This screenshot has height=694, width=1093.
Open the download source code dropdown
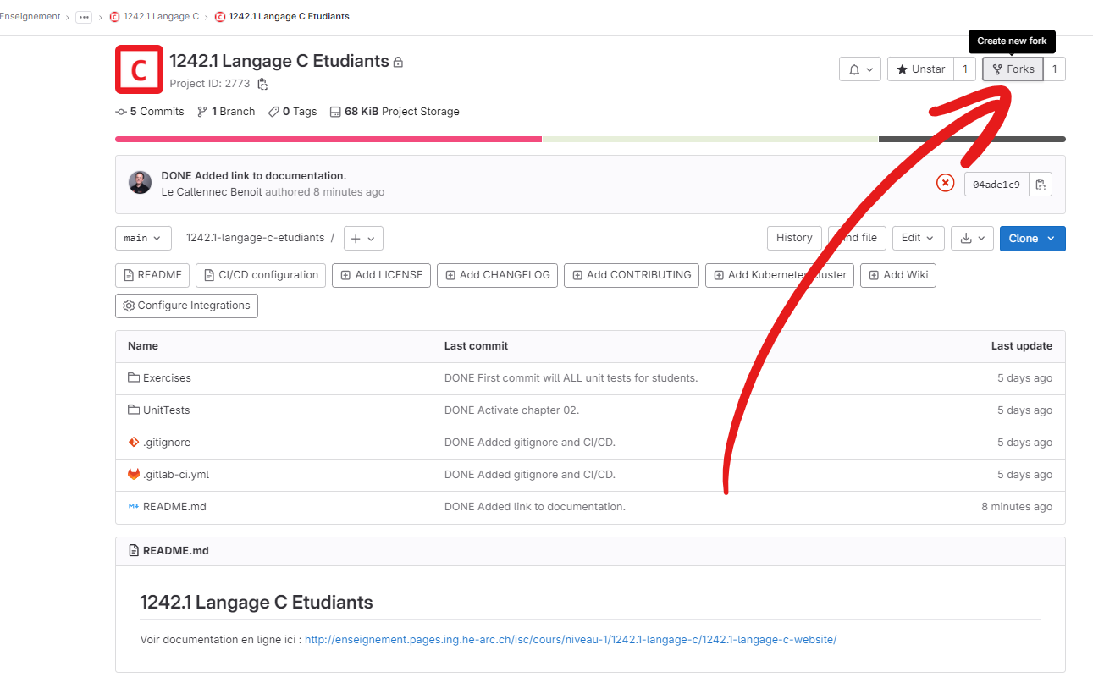click(x=971, y=238)
